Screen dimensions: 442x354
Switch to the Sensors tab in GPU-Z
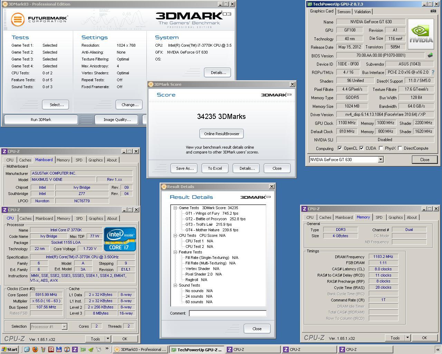tap(344, 11)
